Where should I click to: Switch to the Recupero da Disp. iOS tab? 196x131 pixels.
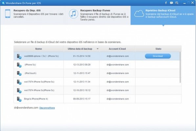click(x=33, y=15)
